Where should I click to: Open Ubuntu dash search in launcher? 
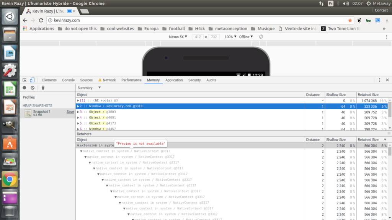tap(10, 17)
